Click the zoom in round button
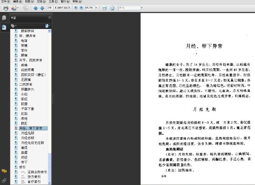The image size is (255, 185). click(x=82, y=8)
